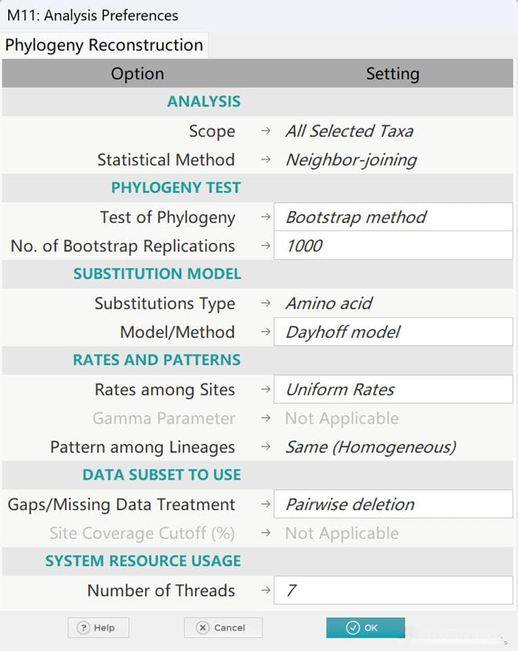The height and width of the screenshot is (651, 518).
Task: Click the Same (Homogeneous) setting value
Action: 371,447
